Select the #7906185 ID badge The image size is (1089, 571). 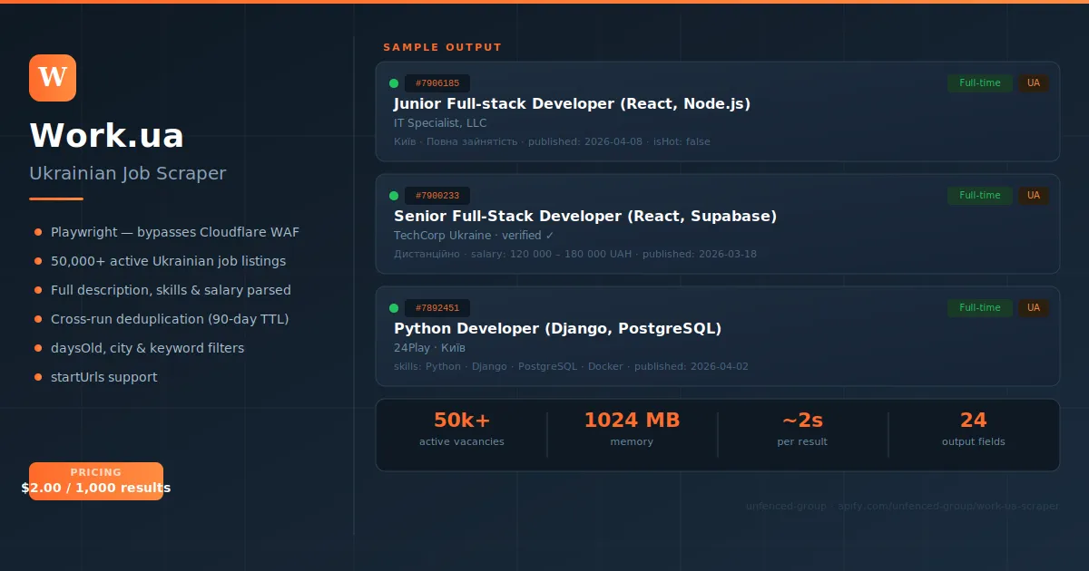tap(437, 83)
